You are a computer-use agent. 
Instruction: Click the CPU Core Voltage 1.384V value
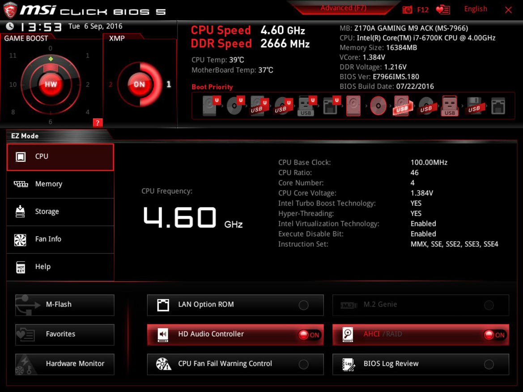click(x=422, y=193)
